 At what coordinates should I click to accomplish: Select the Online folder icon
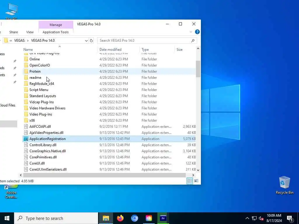26,59
